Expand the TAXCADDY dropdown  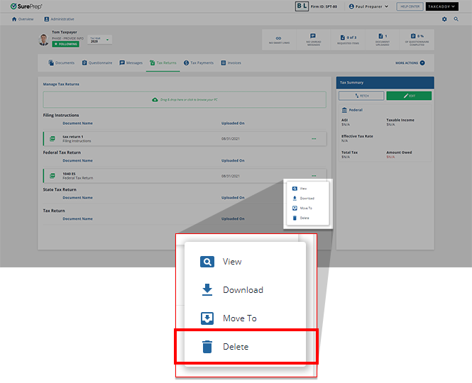click(441, 6)
